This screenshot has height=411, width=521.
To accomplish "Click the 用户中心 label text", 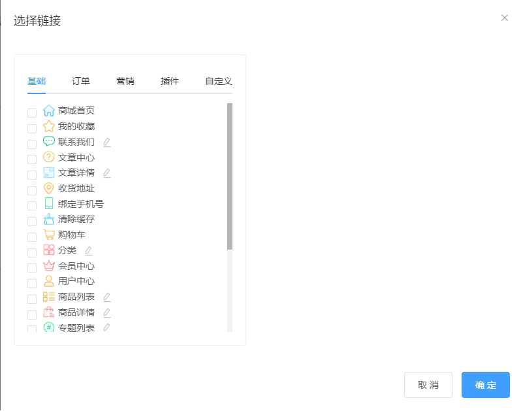I will click(x=76, y=282).
